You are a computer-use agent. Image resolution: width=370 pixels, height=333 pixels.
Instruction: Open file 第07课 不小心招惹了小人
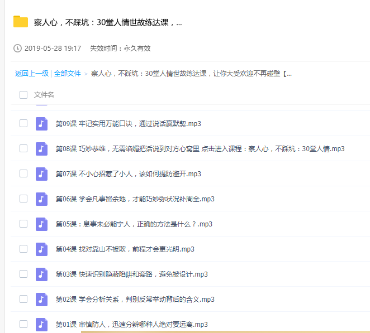(x=129, y=174)
